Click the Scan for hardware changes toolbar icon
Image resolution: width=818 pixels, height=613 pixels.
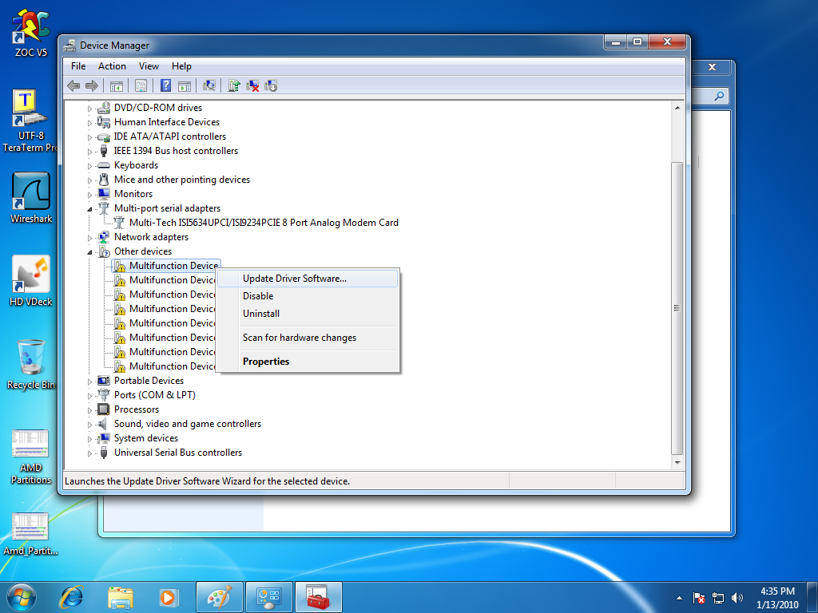(209, 85)
